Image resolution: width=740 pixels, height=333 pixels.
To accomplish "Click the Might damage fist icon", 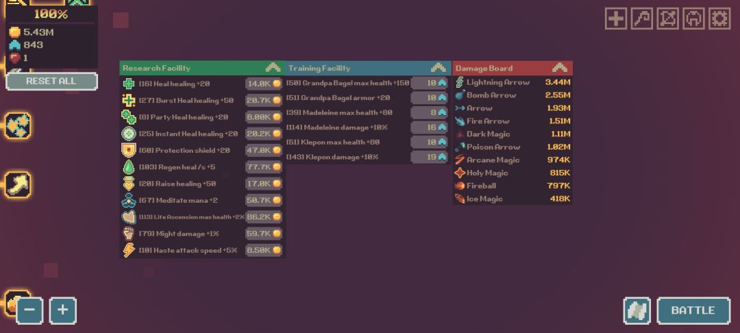I will tap(129, 234).
